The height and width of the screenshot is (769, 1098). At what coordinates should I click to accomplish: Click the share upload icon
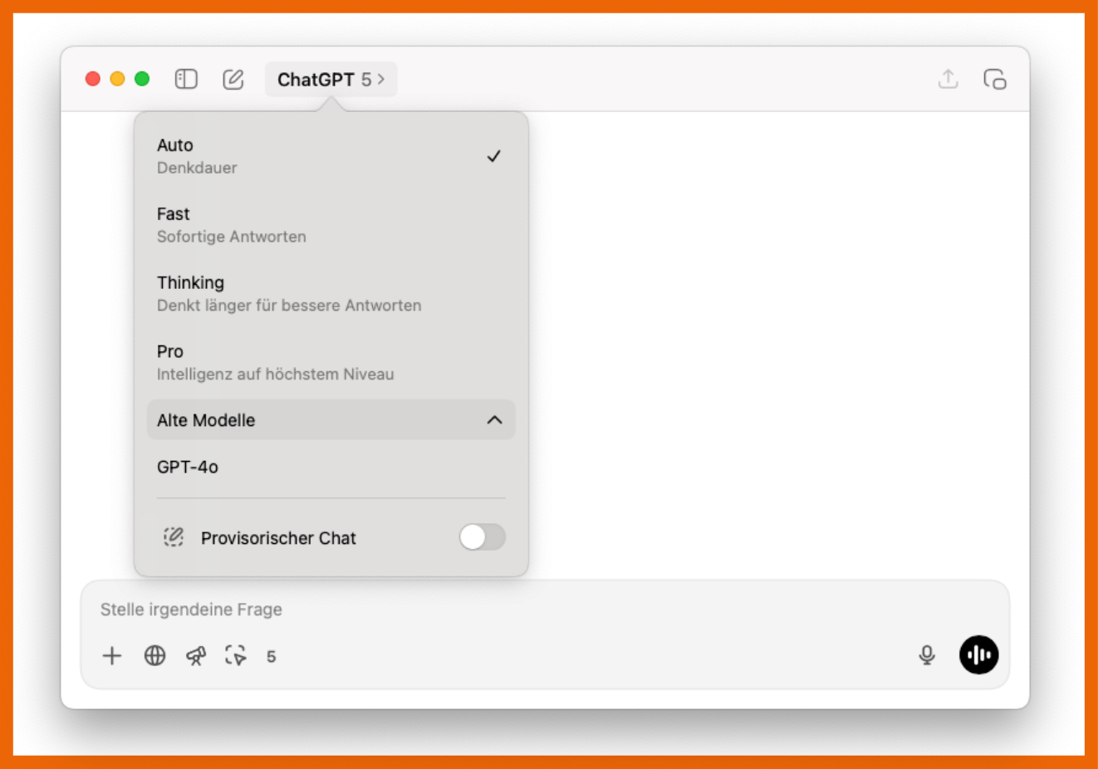(948, 79)
